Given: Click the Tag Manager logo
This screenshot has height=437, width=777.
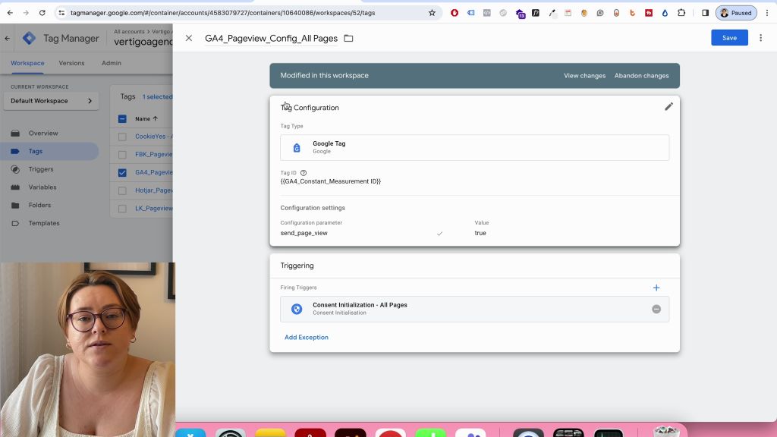Looking at the screenshot, I should pos(30,38).
